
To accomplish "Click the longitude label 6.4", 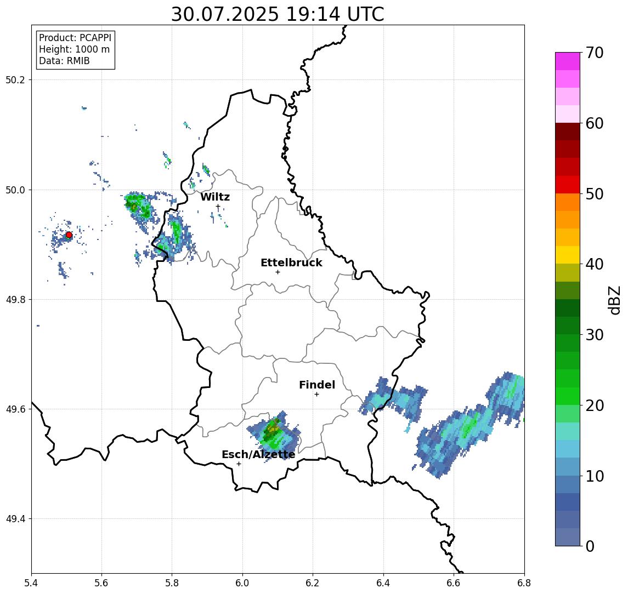I will (x=383, y=583).
